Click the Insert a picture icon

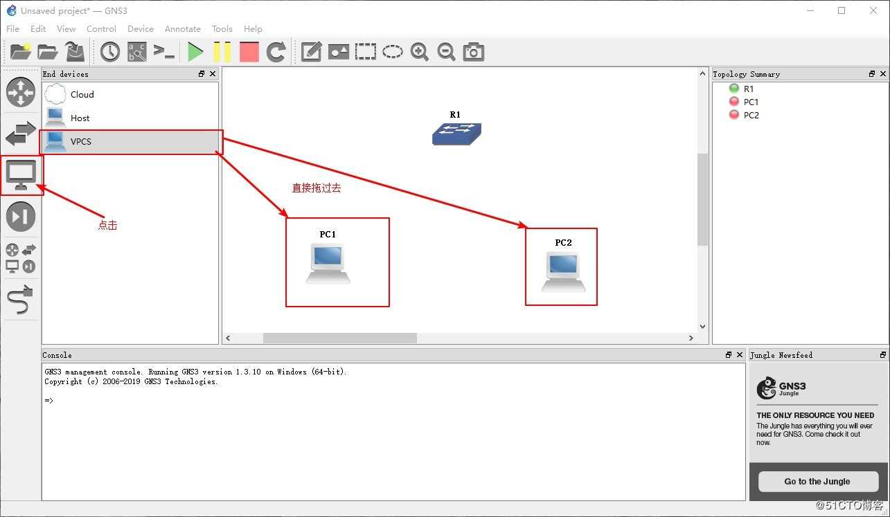tap(339, 51)
